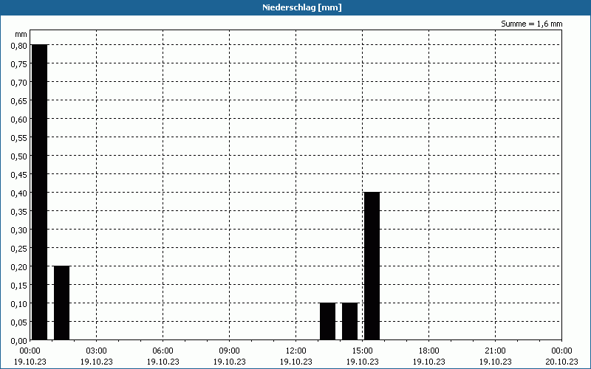This screenshot has height=369, width=591.
Task: Click the 0,70 y-axis value
Action: click(19, 83)
